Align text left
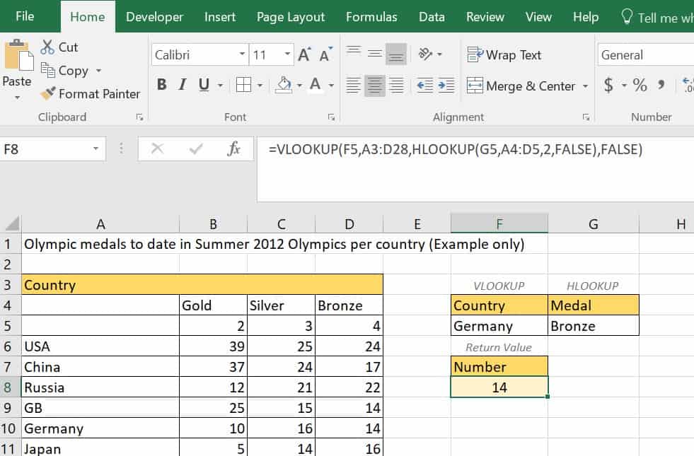Screen dimensions: 694x456 [354, 85]
